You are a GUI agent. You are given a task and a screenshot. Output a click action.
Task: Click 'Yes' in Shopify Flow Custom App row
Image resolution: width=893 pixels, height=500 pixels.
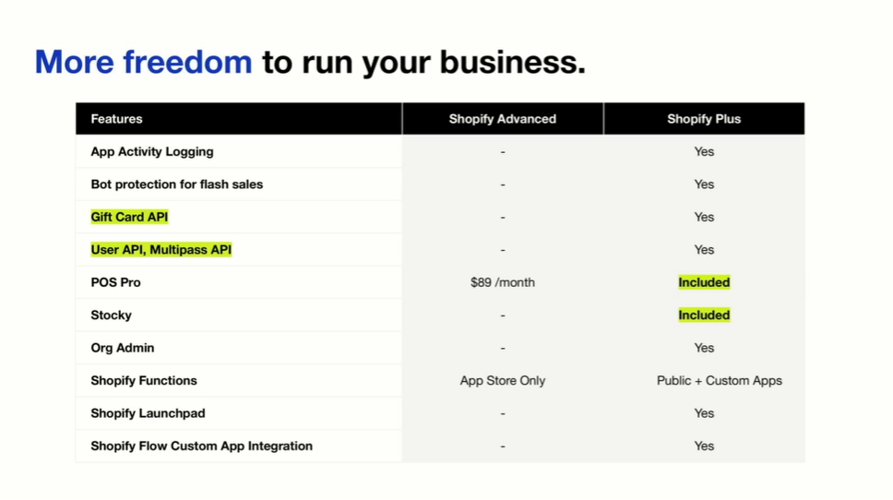704,446
